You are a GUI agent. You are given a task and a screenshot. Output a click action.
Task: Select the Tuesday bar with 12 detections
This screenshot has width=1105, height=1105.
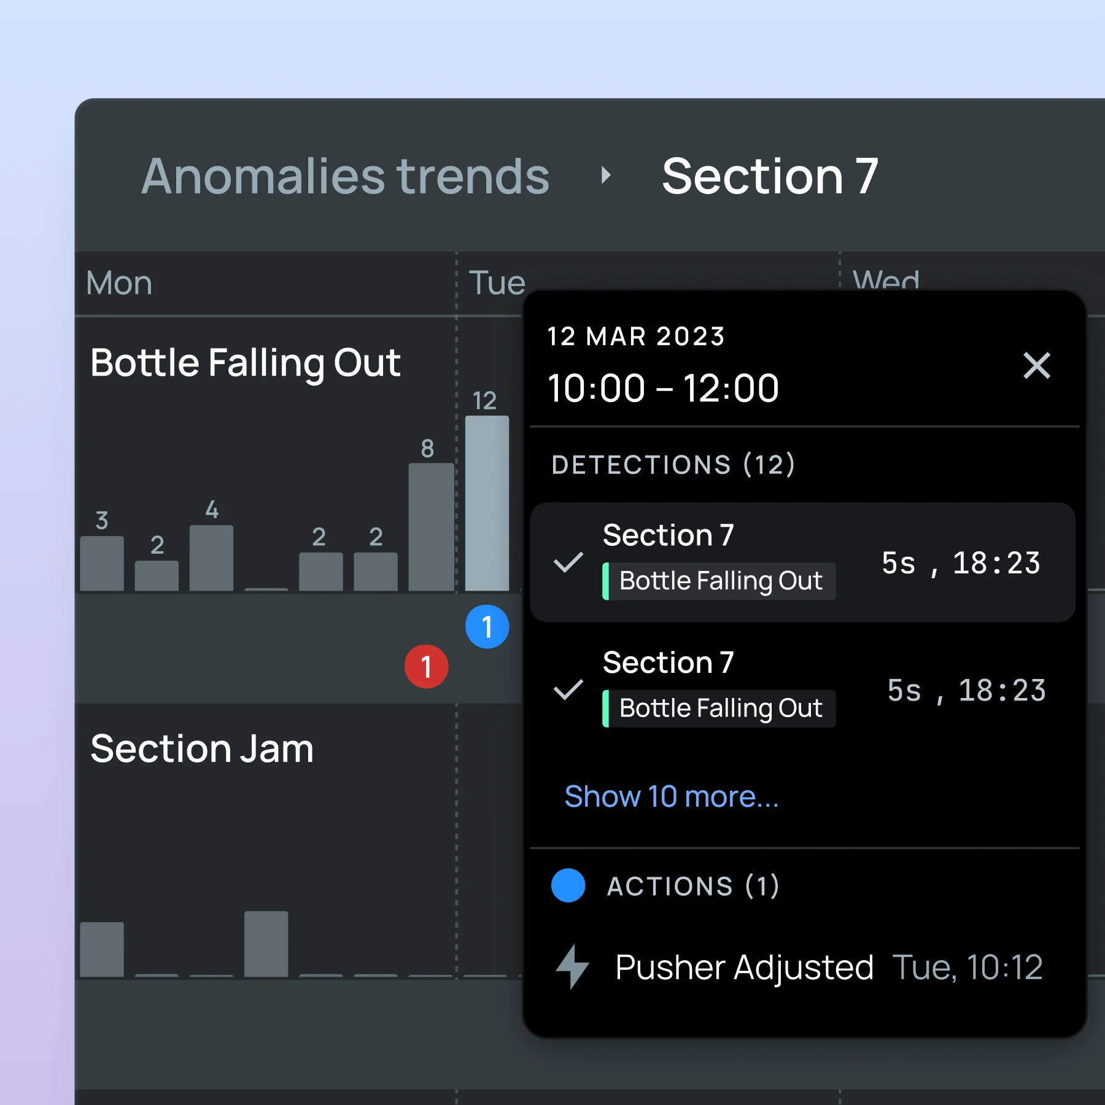[x=487, y=503]
